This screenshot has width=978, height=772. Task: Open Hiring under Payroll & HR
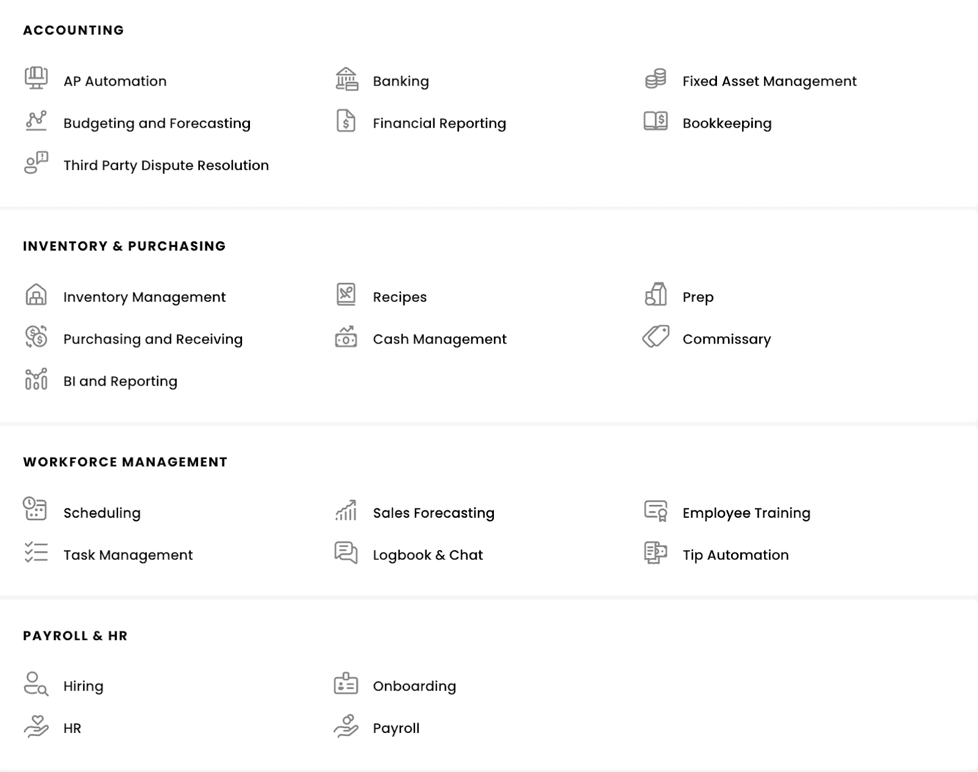tap(83, 686)
